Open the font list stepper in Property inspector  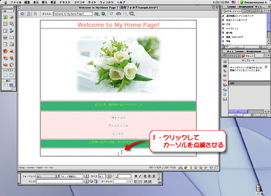(86, 176)
